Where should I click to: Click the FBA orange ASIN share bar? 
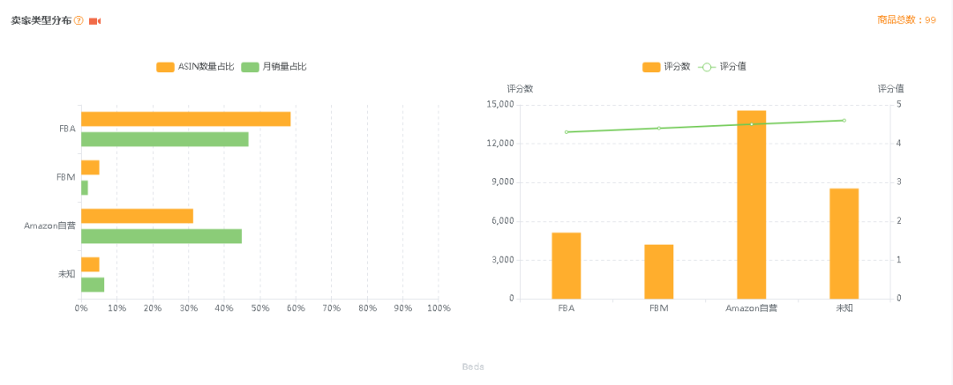185,119
